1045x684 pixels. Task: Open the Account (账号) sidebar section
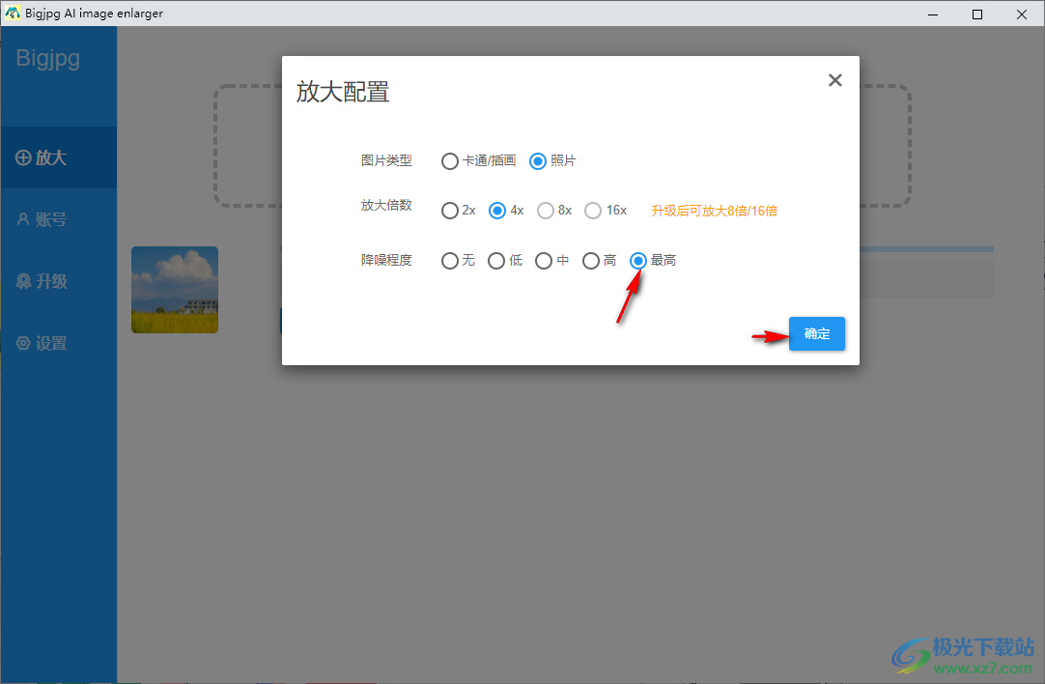point(43,219)
